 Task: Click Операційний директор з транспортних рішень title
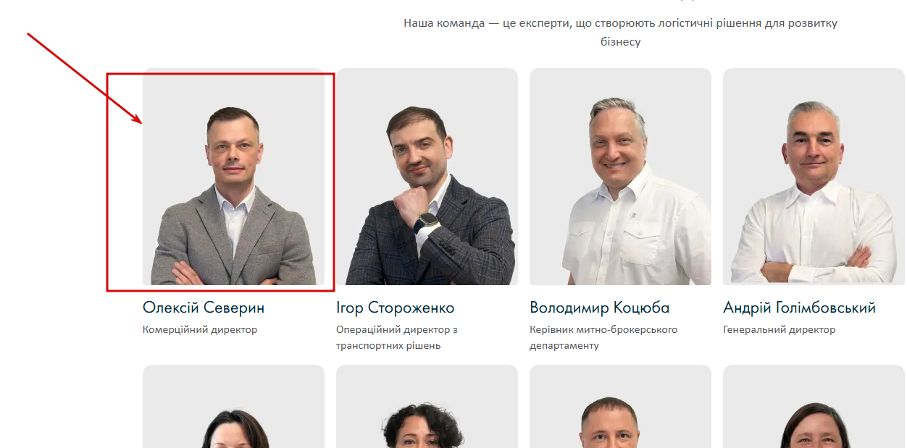[x=397, y=337]
